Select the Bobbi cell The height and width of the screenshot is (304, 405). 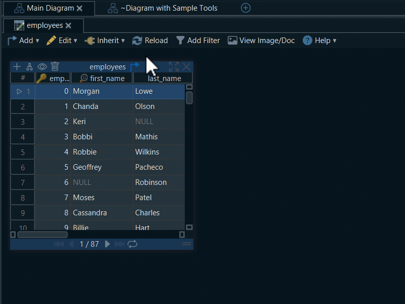click(102, 137)
